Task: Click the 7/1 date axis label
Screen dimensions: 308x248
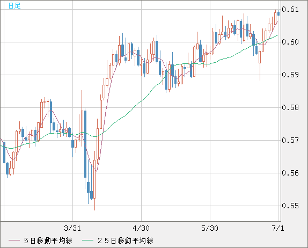Action: tap(278, 228)
